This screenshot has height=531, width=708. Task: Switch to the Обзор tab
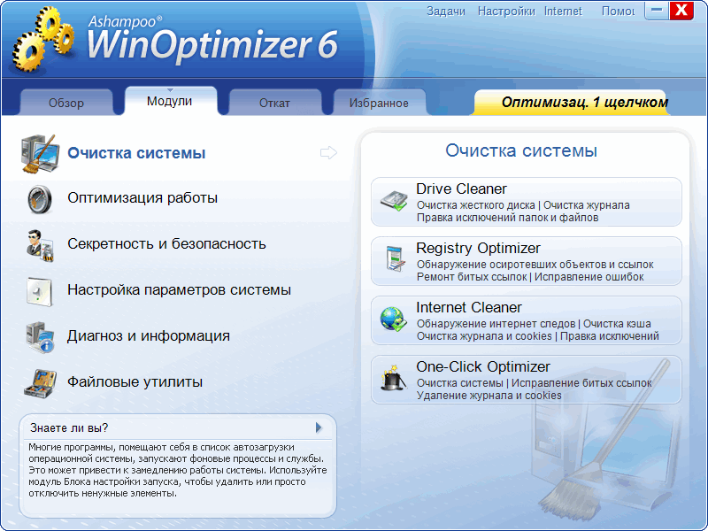pyautogui.click(x=66, y=103)
